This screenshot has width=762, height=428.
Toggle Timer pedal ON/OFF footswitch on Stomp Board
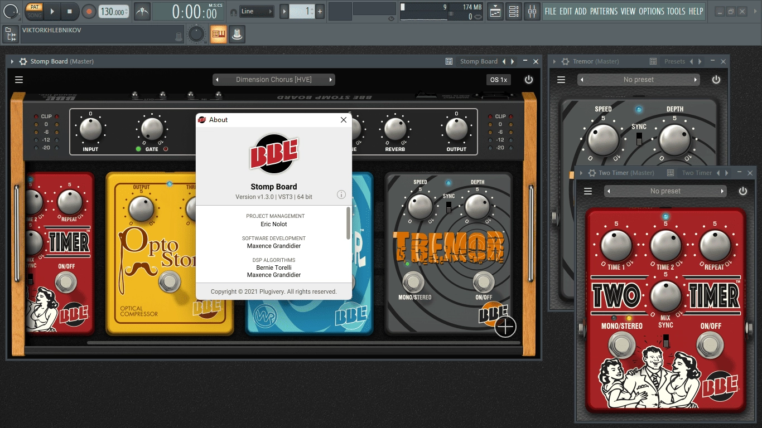tap(66, 282)
